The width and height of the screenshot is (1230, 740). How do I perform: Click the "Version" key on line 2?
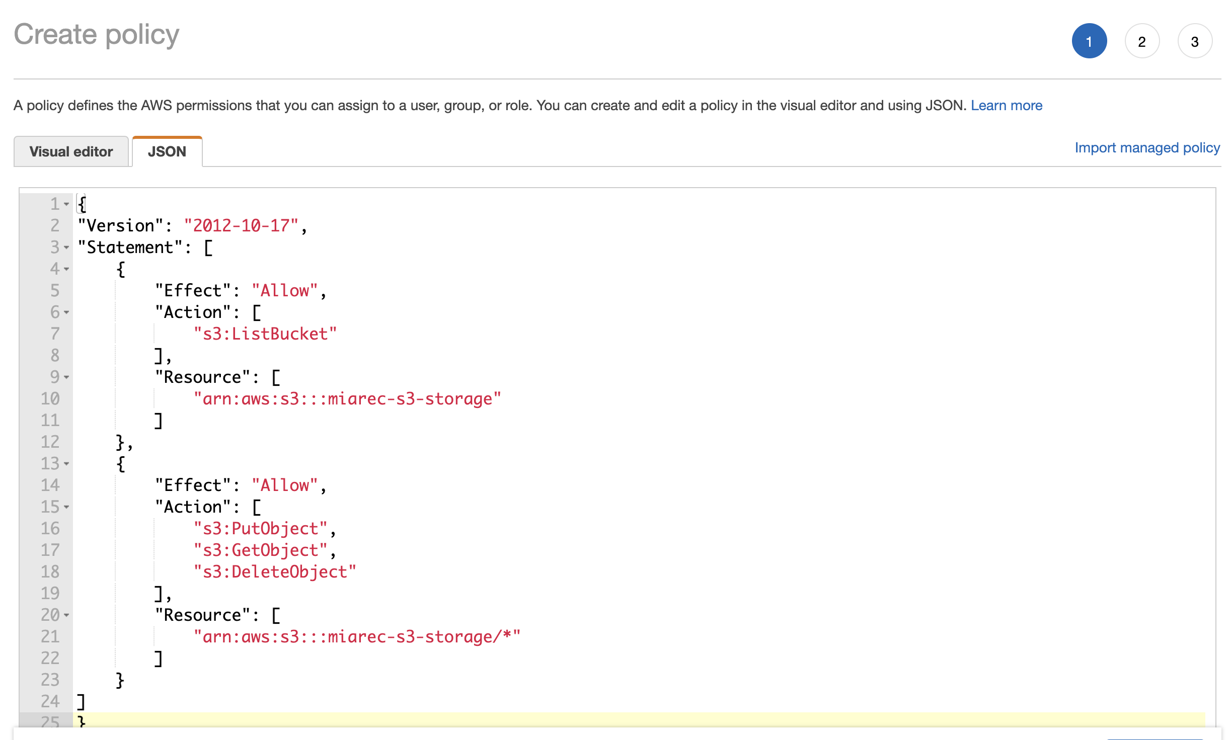[x=121, y=226]
